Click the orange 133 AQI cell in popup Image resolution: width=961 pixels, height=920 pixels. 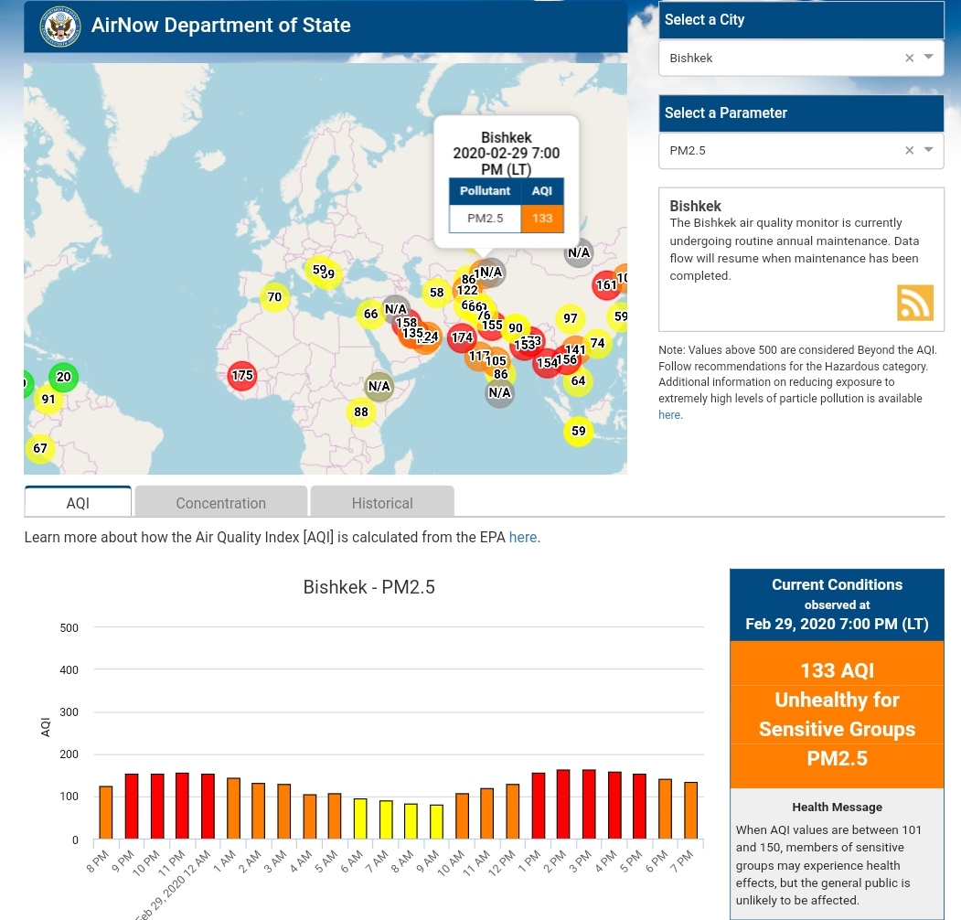point(542,219)
